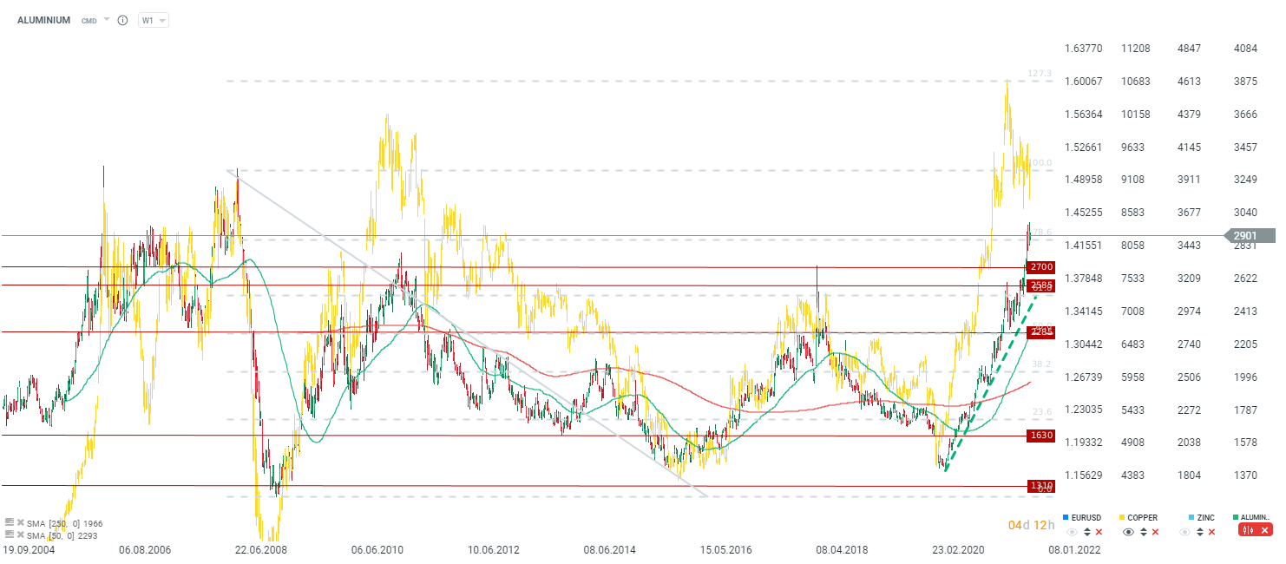This screenshot has width=1286, height=564.
Task: Remove ZINC comparison with red X
Action: (1211, 532)
